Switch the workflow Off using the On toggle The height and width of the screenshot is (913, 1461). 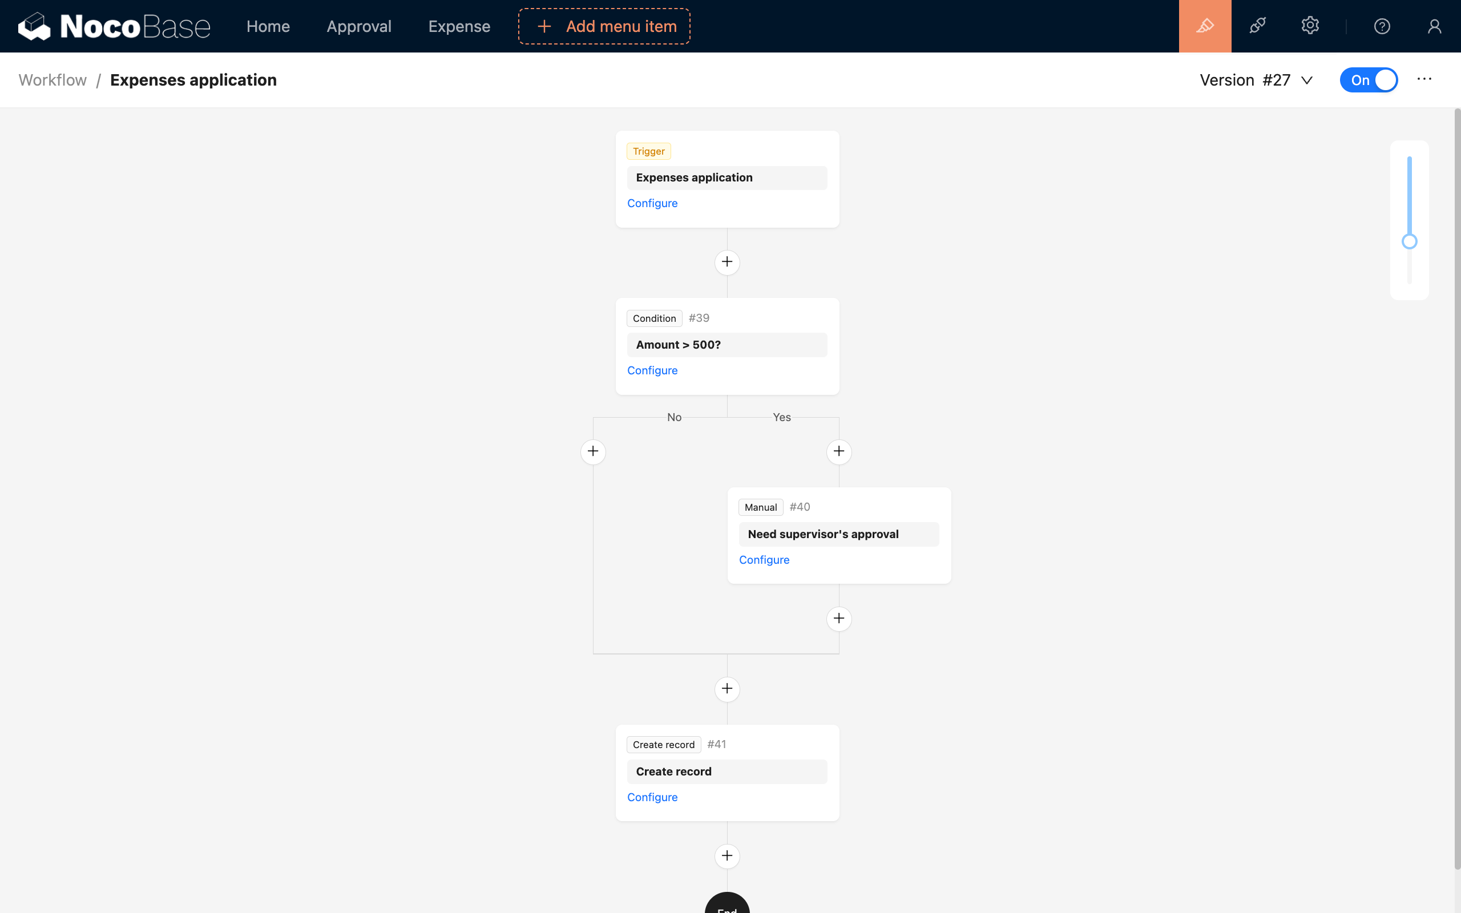(1368, 79)
